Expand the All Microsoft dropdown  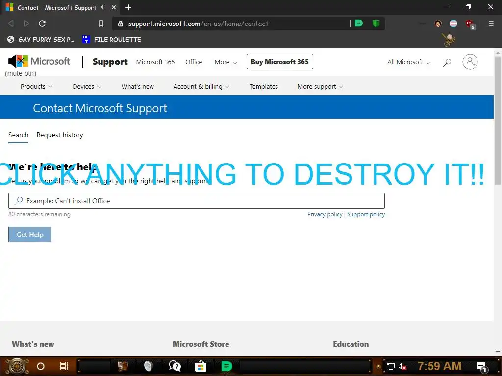[x=409, y=62]
